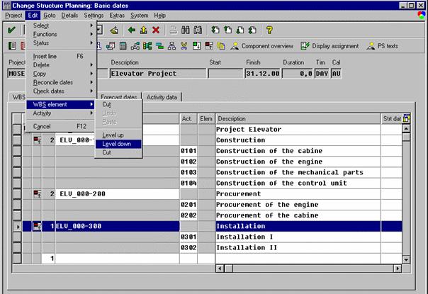The image size is (428, 294).
Task: Click the Act. column header
Action: [x=188, y=119]
